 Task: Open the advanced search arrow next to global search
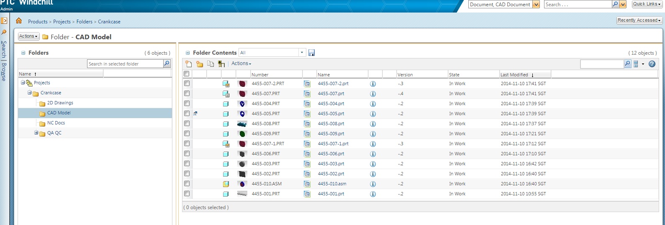(x=623, y=5)
